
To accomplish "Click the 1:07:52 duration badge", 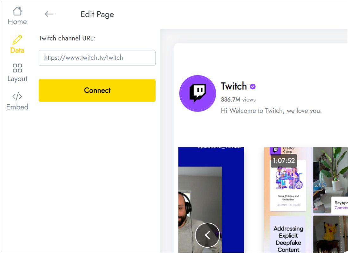I will (x=284, y=160).
